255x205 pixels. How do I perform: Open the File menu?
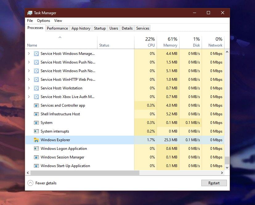pos(30,21)
